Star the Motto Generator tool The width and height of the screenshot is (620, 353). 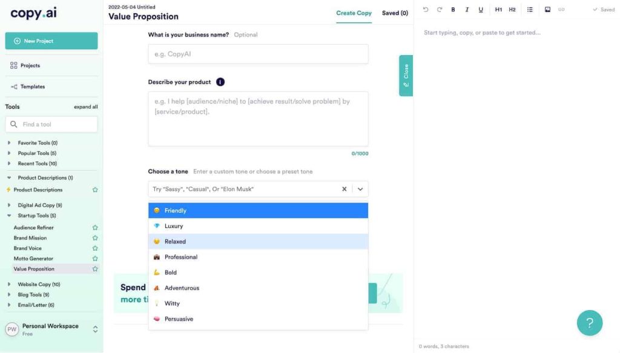[x=95, y=259]
